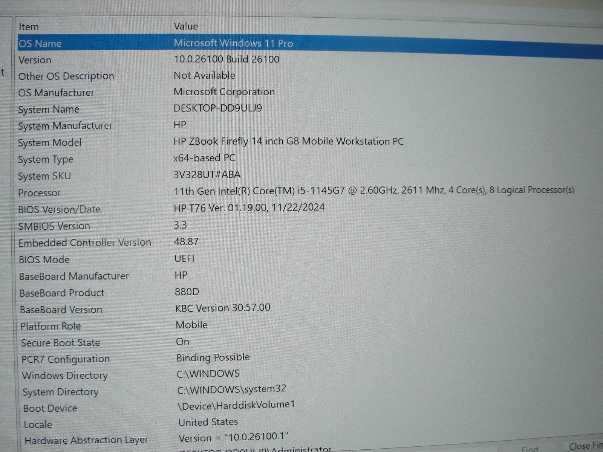Select the Version row

click(113, 60)
